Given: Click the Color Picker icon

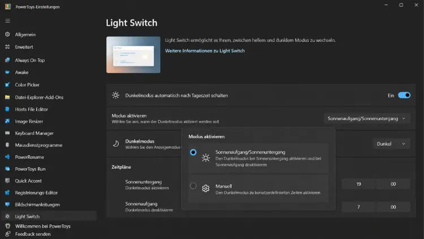Looking at the screenshot, I should (x=7, y=85).
